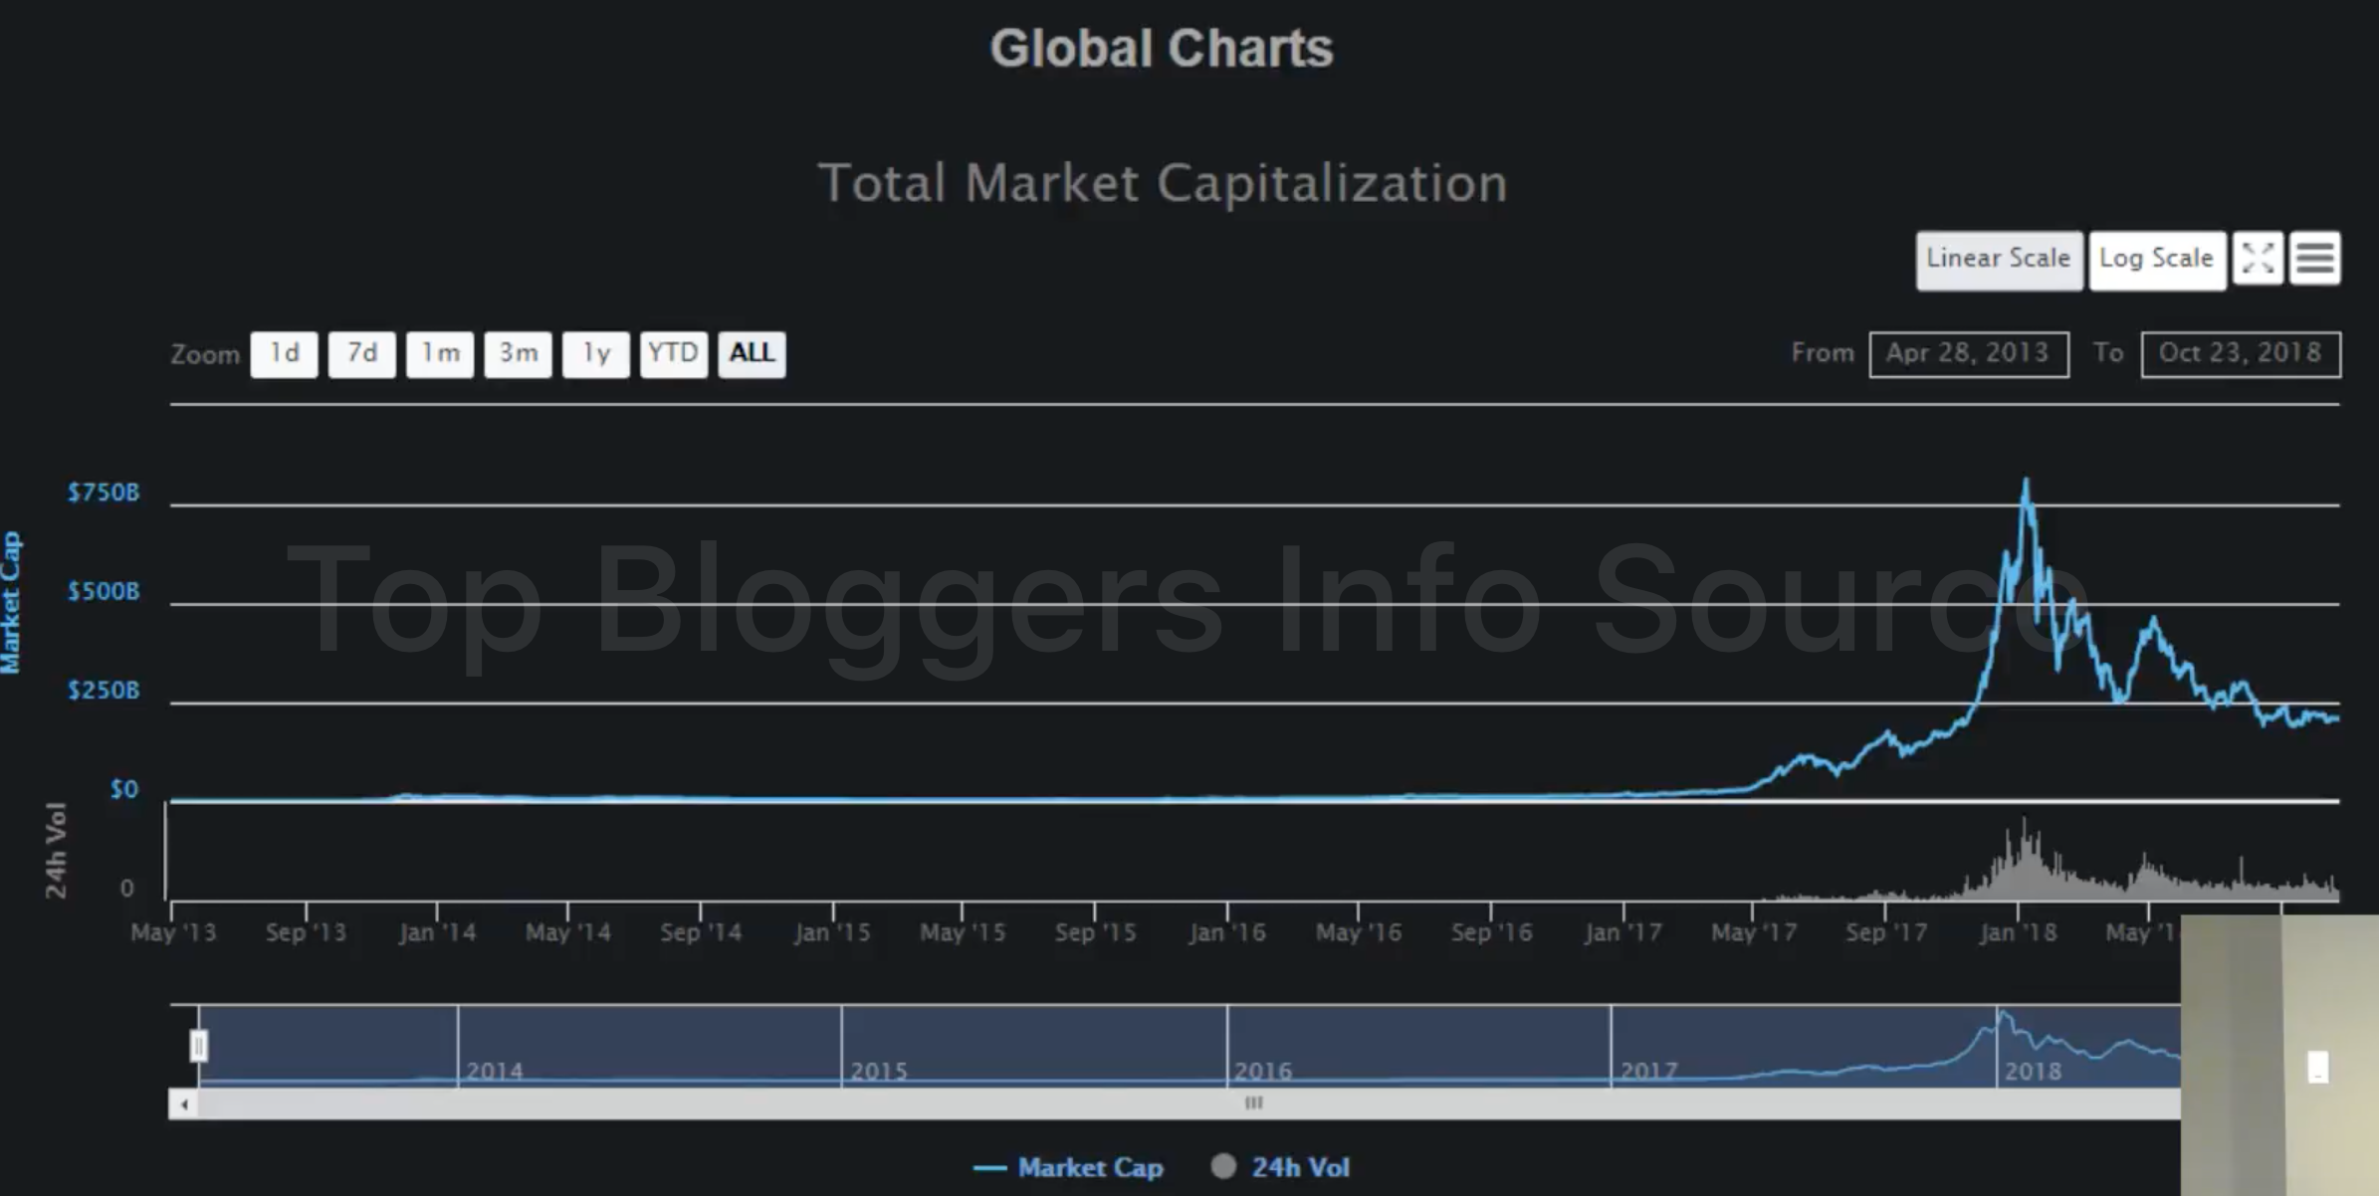This screenshot has width=2379, height=1196.
Task: Set zoom range to 7d
Action: coord(362,354)
